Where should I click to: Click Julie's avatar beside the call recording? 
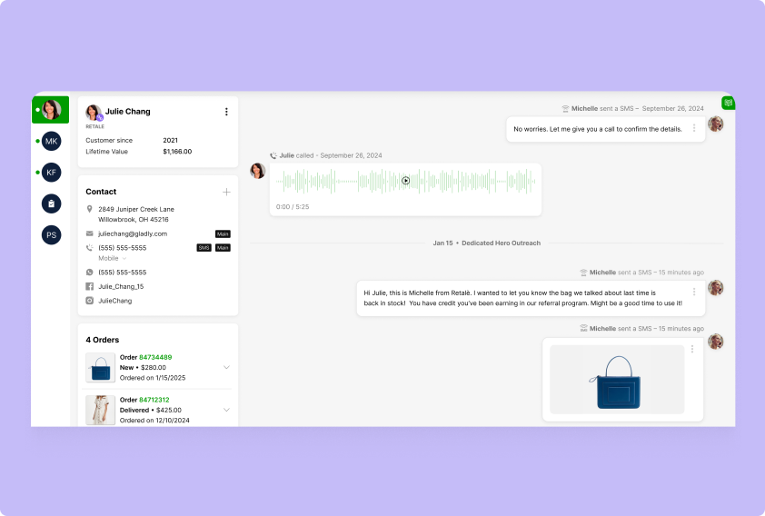[x=258, y=171]
